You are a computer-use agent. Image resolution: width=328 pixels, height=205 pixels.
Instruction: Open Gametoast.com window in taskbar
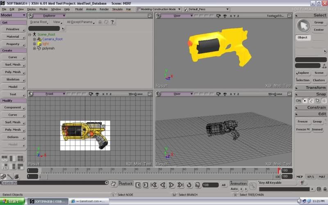89,201
